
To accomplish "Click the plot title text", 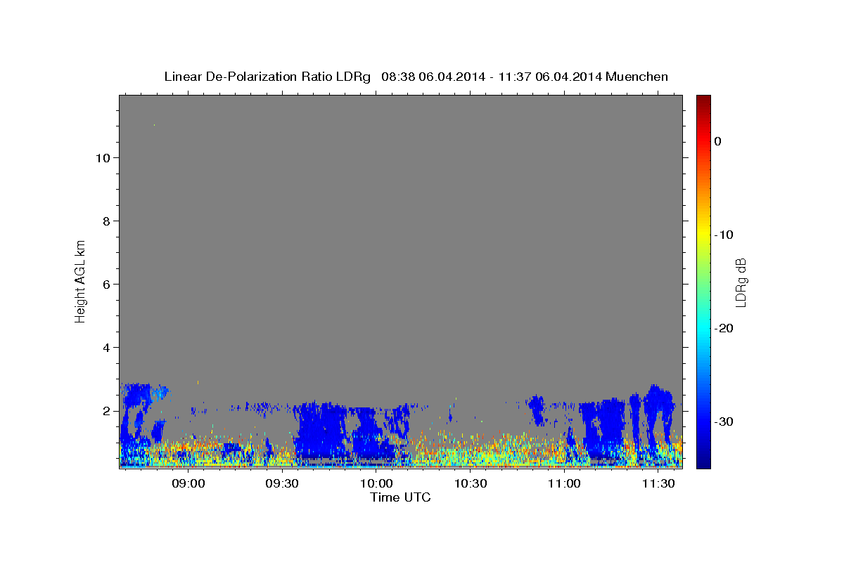I will pos(416,77).
